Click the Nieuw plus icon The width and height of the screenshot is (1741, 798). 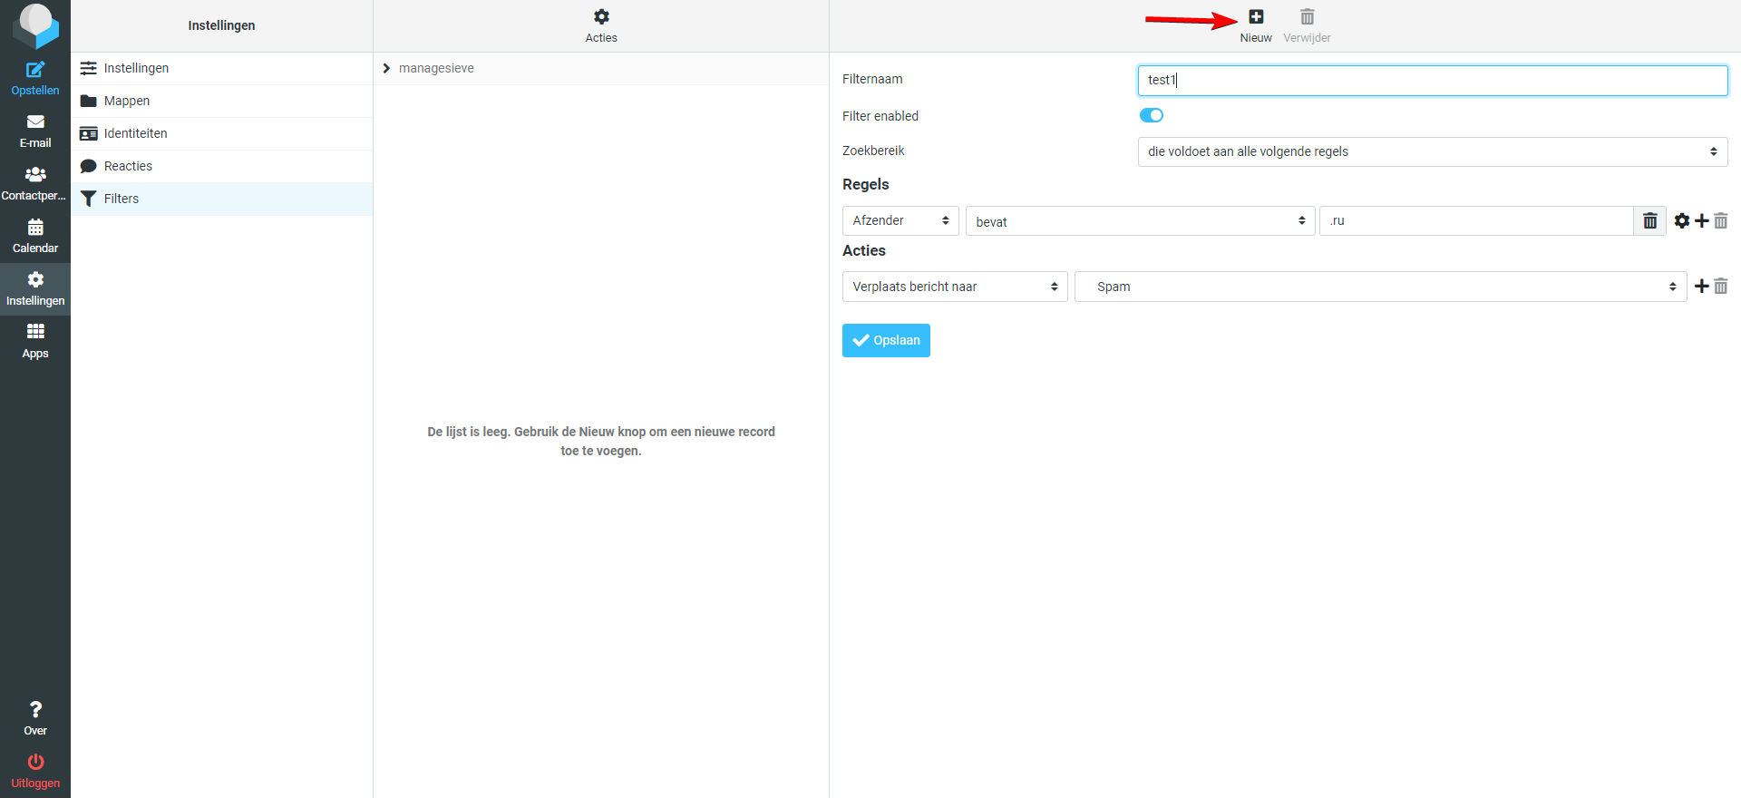point(1256,17)
